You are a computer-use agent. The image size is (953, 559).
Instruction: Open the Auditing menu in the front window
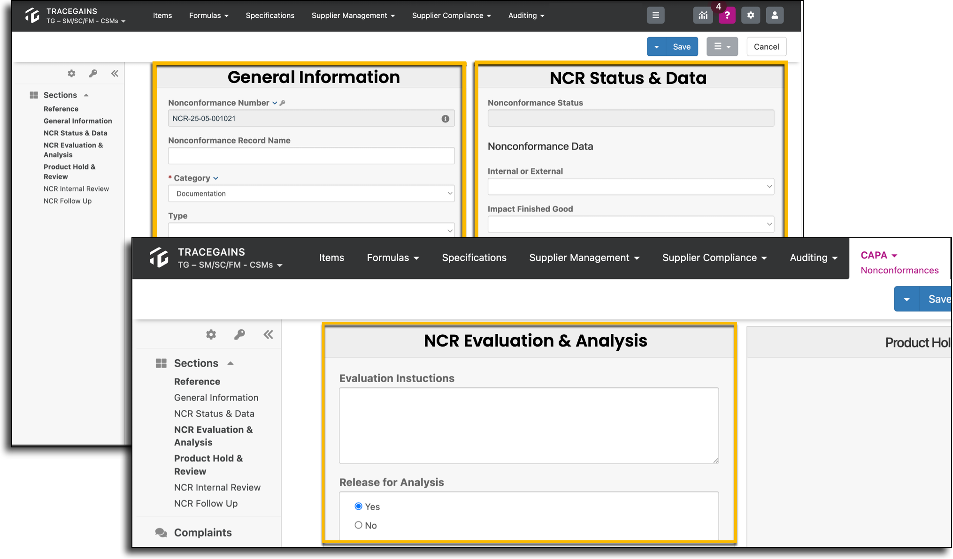tap(814, 257)
